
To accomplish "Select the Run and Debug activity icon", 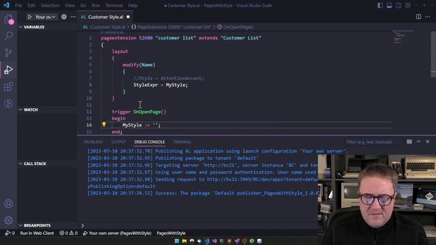I will 9,69.
